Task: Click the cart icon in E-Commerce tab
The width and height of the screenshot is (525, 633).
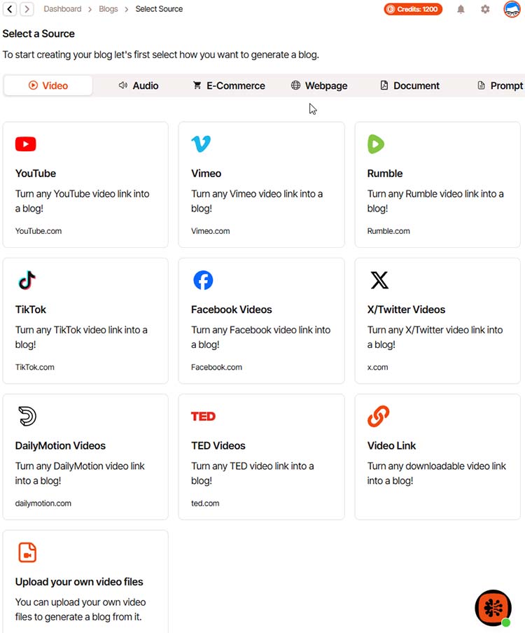Action: coord(197,85)
